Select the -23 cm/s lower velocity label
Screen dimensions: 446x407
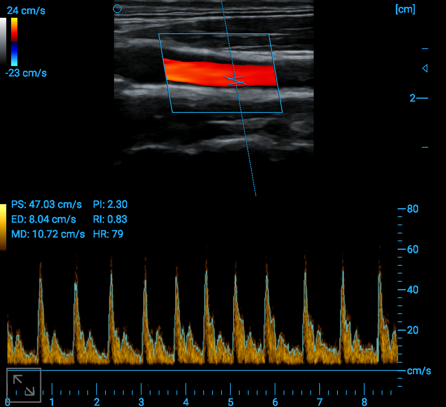(26, 73)
